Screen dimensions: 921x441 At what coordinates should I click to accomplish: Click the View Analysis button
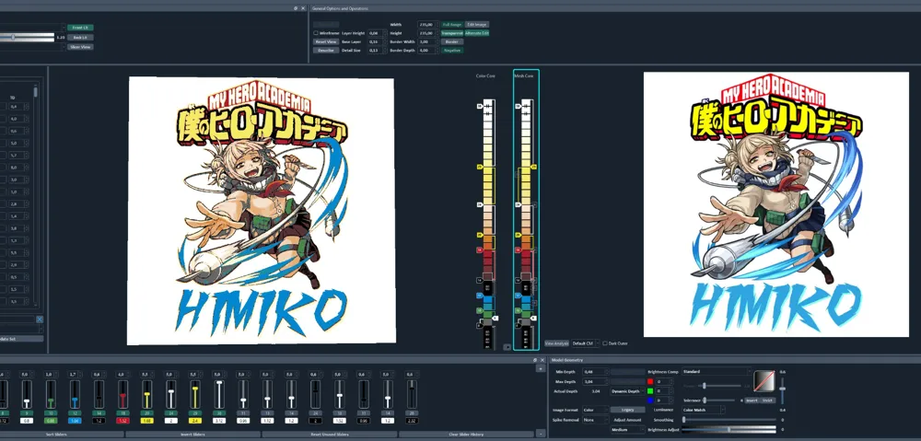556,342
